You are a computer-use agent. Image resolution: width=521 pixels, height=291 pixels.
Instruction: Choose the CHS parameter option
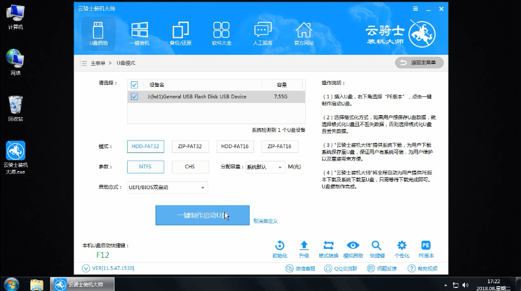pos(190,166)
